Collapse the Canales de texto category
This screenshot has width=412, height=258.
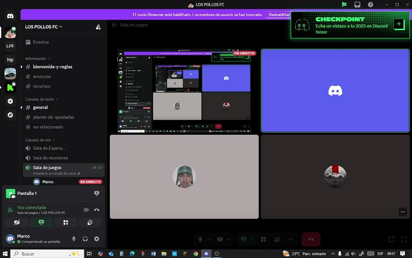(x=41, y=99)
